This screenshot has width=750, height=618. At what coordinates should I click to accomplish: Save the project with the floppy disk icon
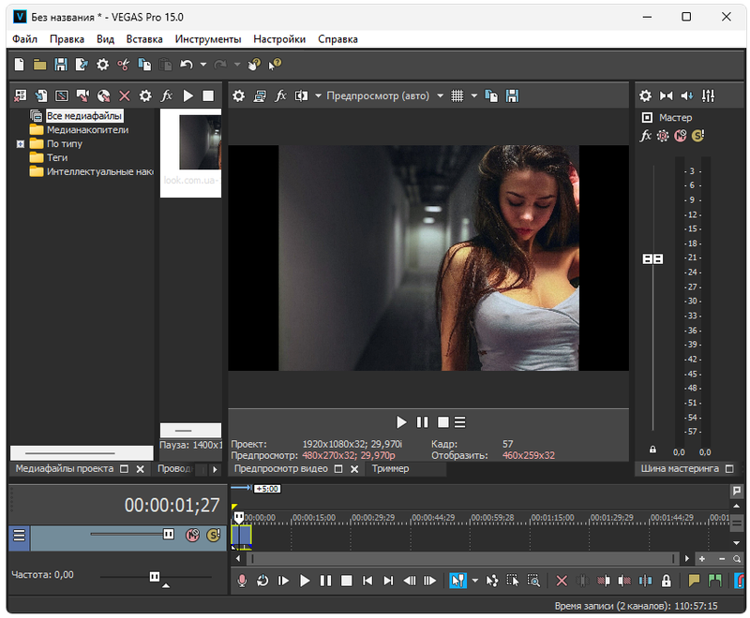pos(61,64)
